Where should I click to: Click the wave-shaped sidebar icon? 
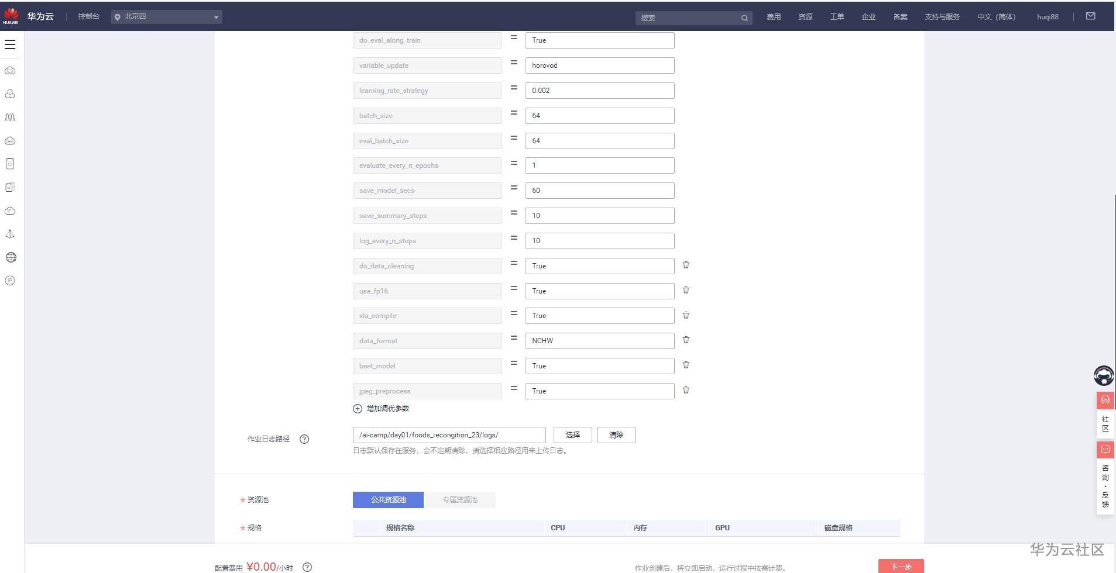(10, 117)
